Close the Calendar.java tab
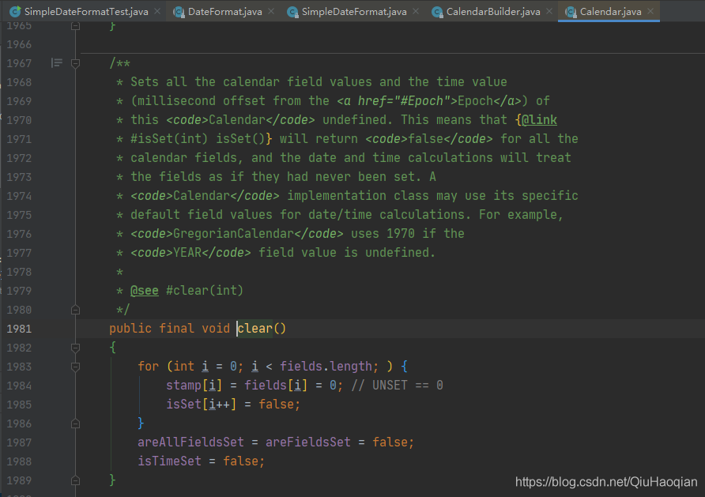Image resolution: width=705 pixels, height=497 pixels. [650, 11]
